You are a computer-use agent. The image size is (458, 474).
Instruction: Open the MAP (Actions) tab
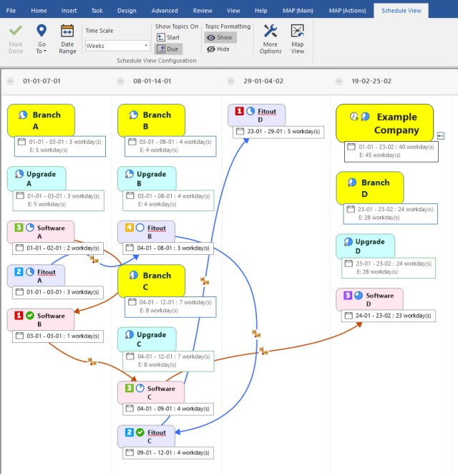(347, 11)
